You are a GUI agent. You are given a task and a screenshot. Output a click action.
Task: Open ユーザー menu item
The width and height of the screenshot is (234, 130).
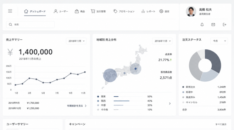(61, 11)
